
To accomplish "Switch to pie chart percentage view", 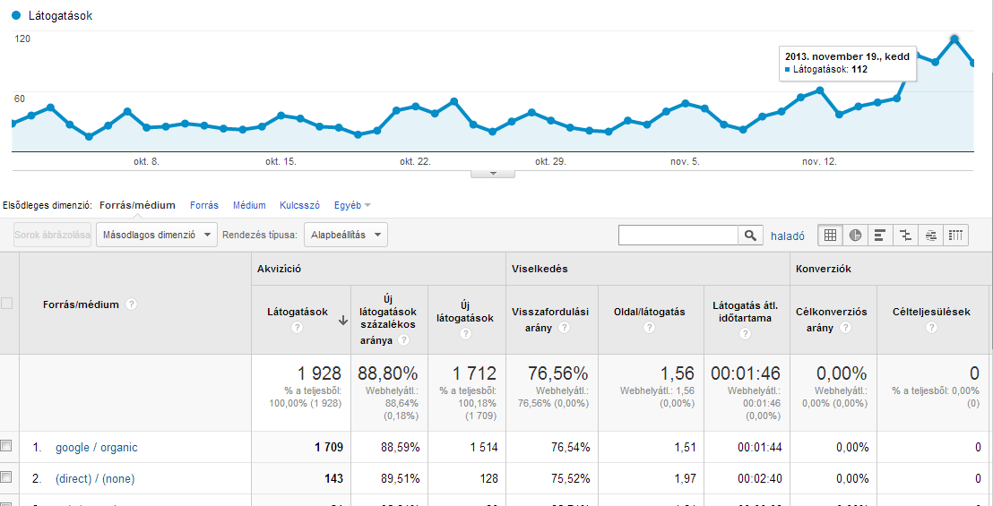I will (855, 236).
